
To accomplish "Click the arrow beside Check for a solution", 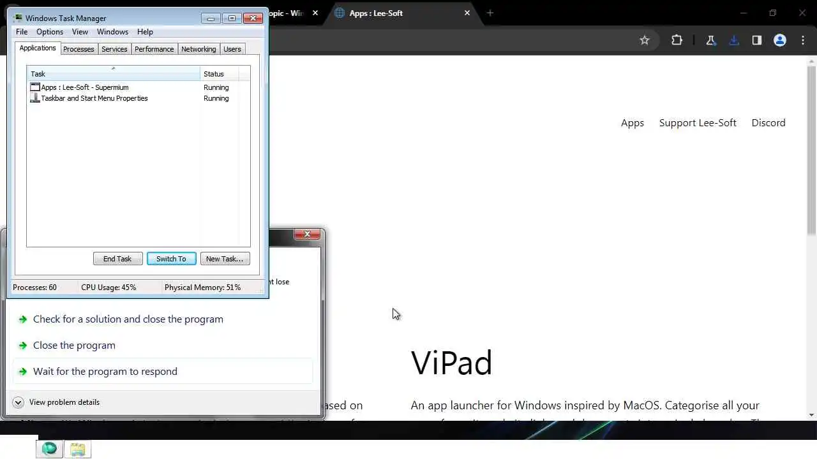I will tap(23, 319).
